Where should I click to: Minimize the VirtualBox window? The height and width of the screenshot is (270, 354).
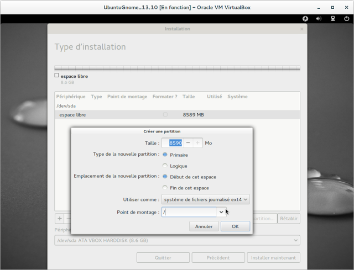pyautogui.click(x=319, y=8)
